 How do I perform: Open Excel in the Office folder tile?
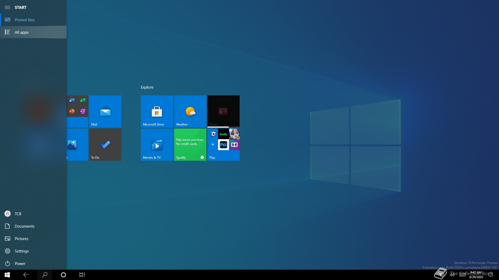tap(83, 101)
